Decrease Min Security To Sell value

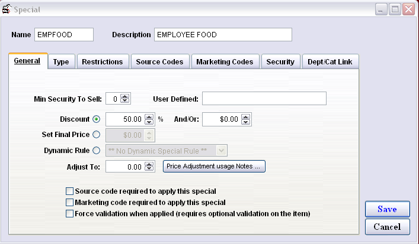(125, 100)
